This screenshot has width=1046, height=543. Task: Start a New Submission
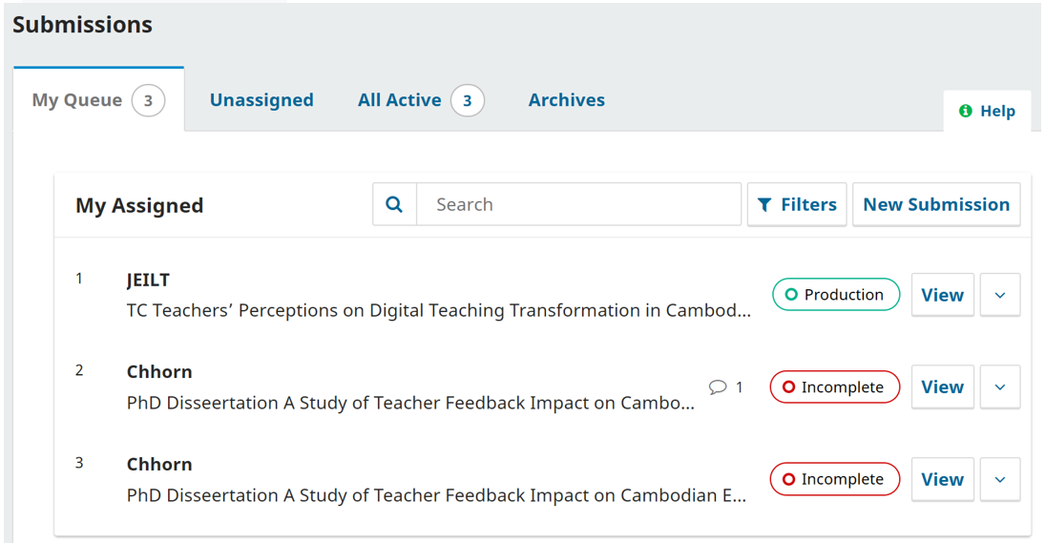936,204
